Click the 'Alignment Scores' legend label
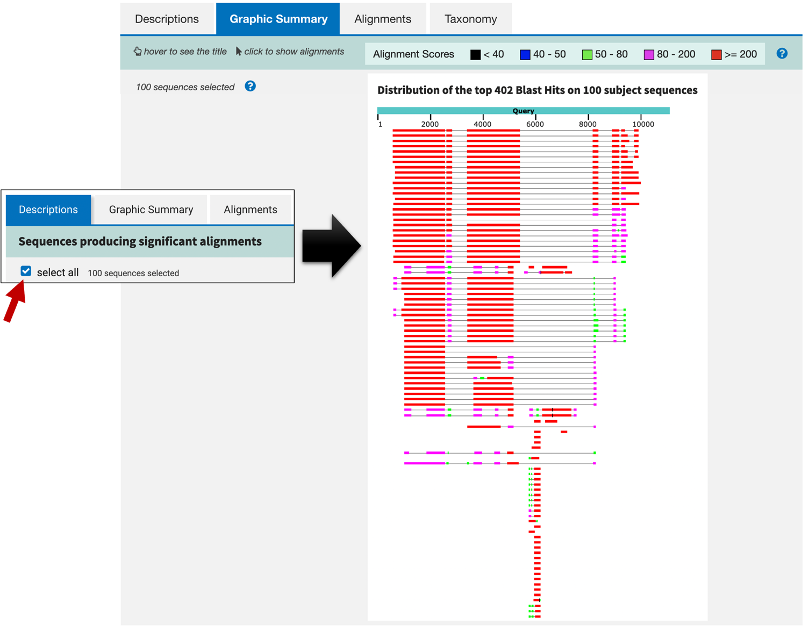The image size is (809, 626). [413, 54]
